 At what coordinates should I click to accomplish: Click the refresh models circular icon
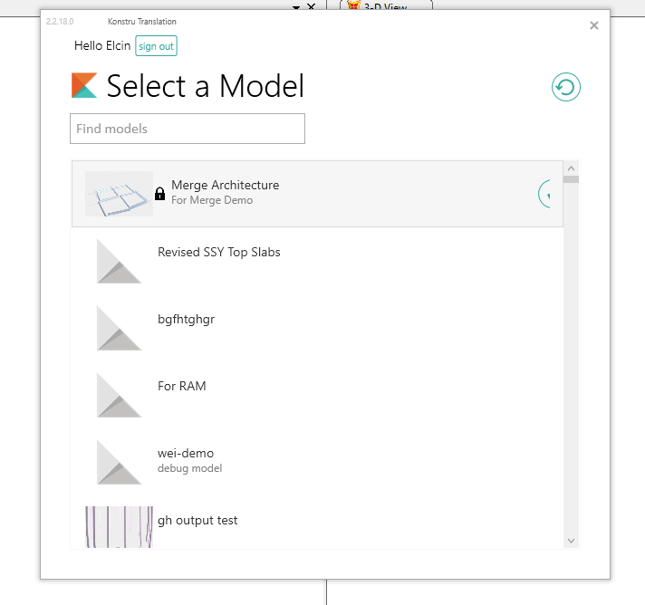pos(566,87)
